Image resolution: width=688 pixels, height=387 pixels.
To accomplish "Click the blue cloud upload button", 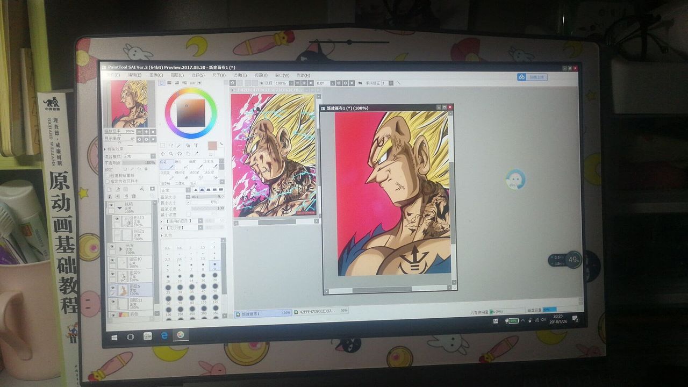I will tap(532, 77).
